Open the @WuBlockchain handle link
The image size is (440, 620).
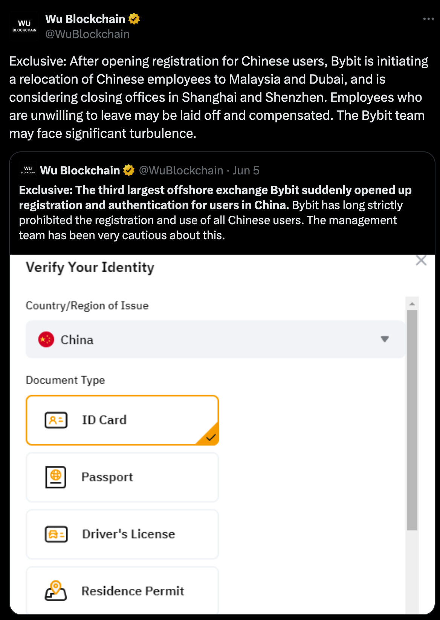click(87, 34)
